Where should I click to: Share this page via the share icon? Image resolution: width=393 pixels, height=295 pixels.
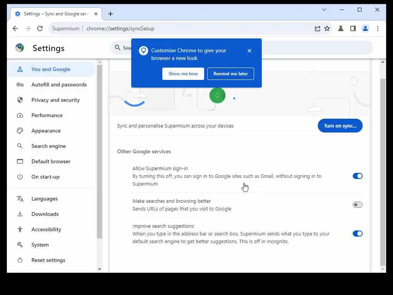coord(317,28)
